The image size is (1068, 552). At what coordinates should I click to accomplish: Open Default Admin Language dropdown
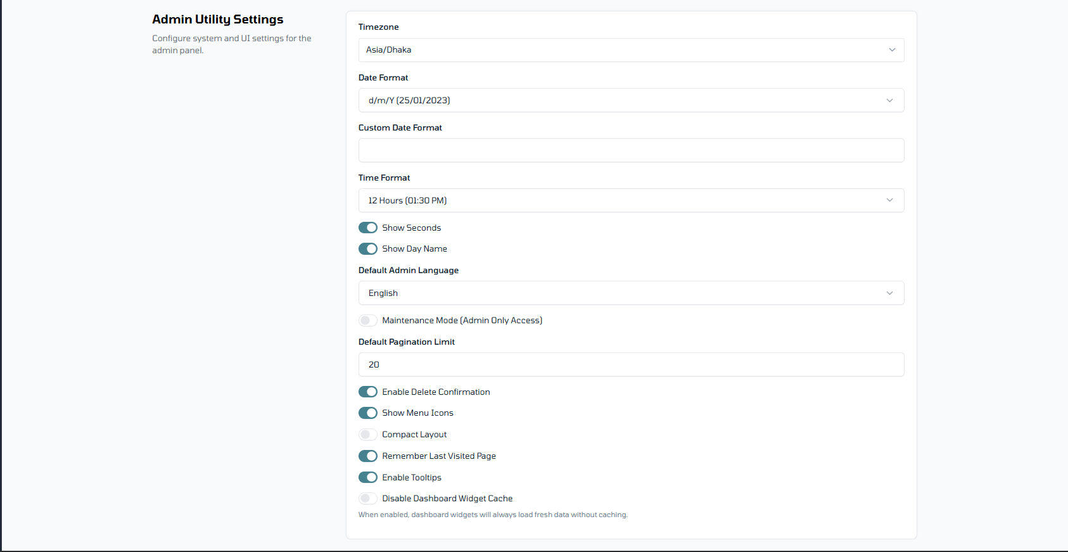coord(630,293)
